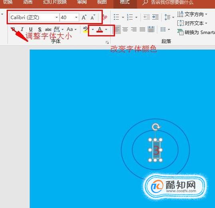Click the Decrease Font Size icon
Screen dimensions: 215x208
93,18
